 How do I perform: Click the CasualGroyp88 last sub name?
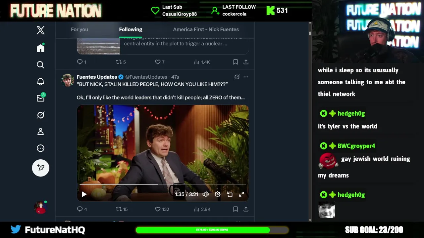click(x=180, y=14)
